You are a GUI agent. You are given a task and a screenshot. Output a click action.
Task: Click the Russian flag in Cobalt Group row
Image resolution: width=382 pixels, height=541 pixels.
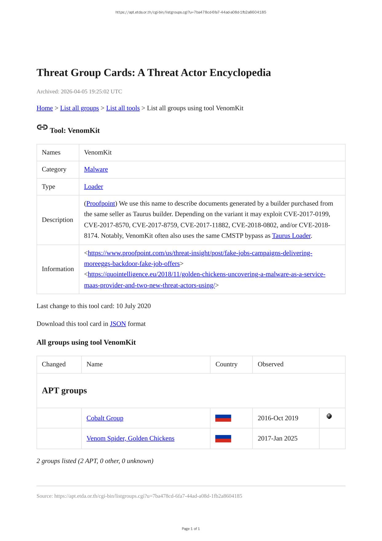[223, 418]
